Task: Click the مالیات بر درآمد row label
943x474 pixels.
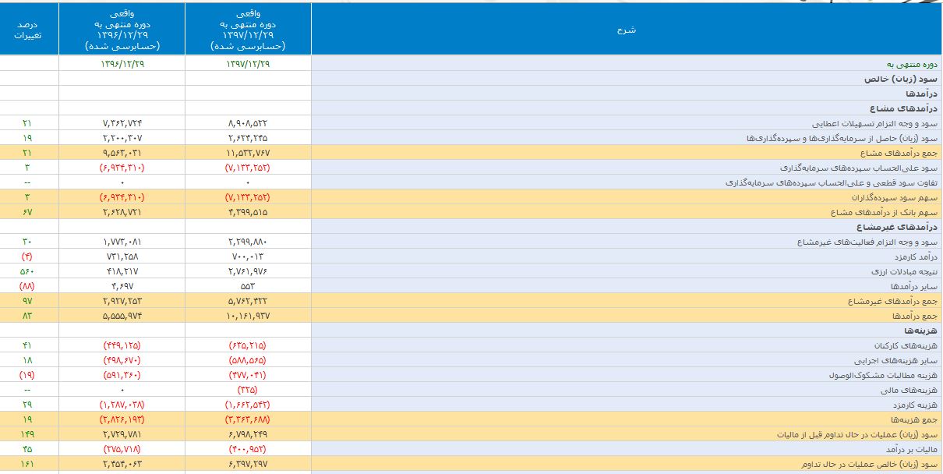Action: 909,450
